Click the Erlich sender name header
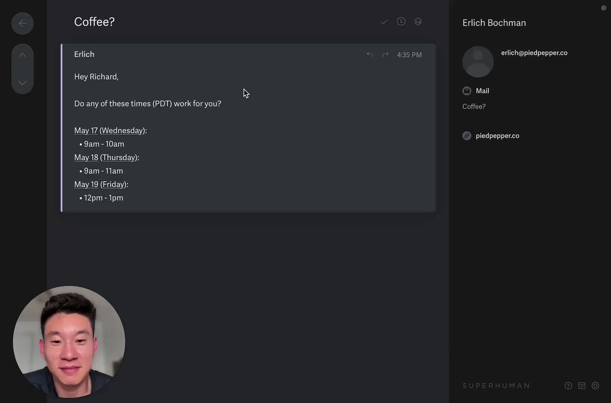 (85, 54)
